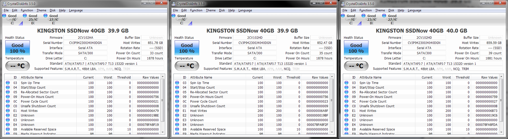Open Help menu in right window
Viewport: 508px width, 139px height.
[x=401, y=10]
